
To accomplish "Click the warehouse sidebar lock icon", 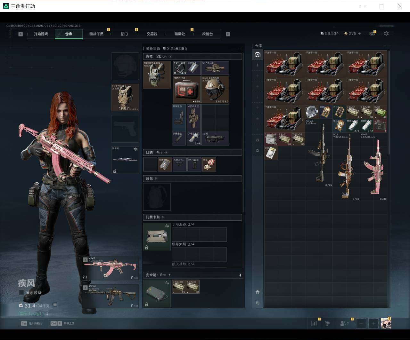I will coord(258,140).
